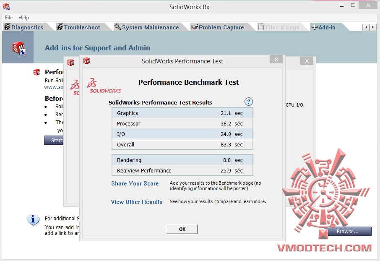Click 'SolidWorks Performance Test Results' label
This screenshot has width=380, height=261.
[160, 103]
